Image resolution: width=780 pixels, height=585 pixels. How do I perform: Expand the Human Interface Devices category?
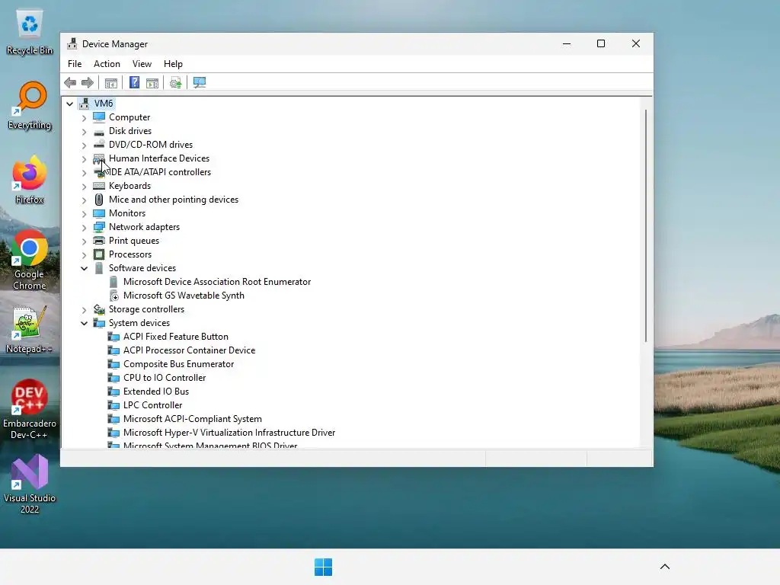[84, 158]
